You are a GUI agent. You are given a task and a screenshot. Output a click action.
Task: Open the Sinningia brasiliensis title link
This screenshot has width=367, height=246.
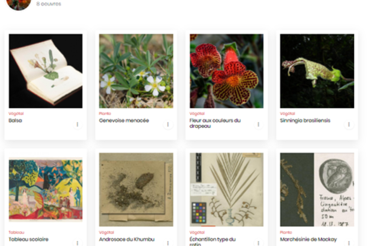point(305,121)
